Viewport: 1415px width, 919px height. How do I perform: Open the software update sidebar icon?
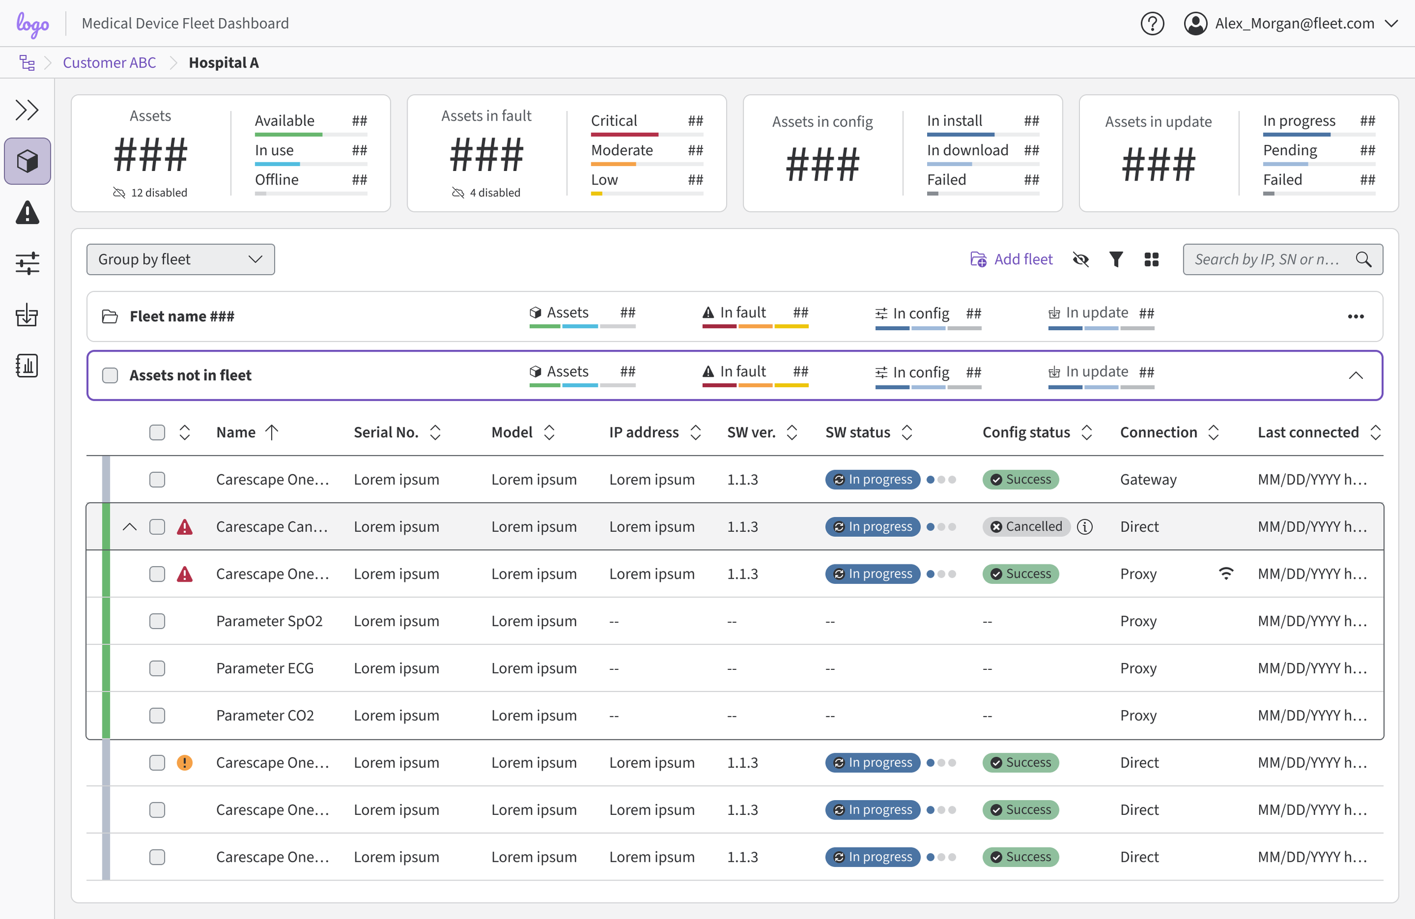point(27,315)
